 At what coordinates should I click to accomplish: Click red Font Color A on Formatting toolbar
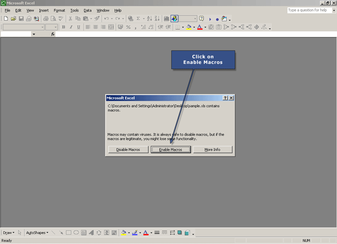200,27
